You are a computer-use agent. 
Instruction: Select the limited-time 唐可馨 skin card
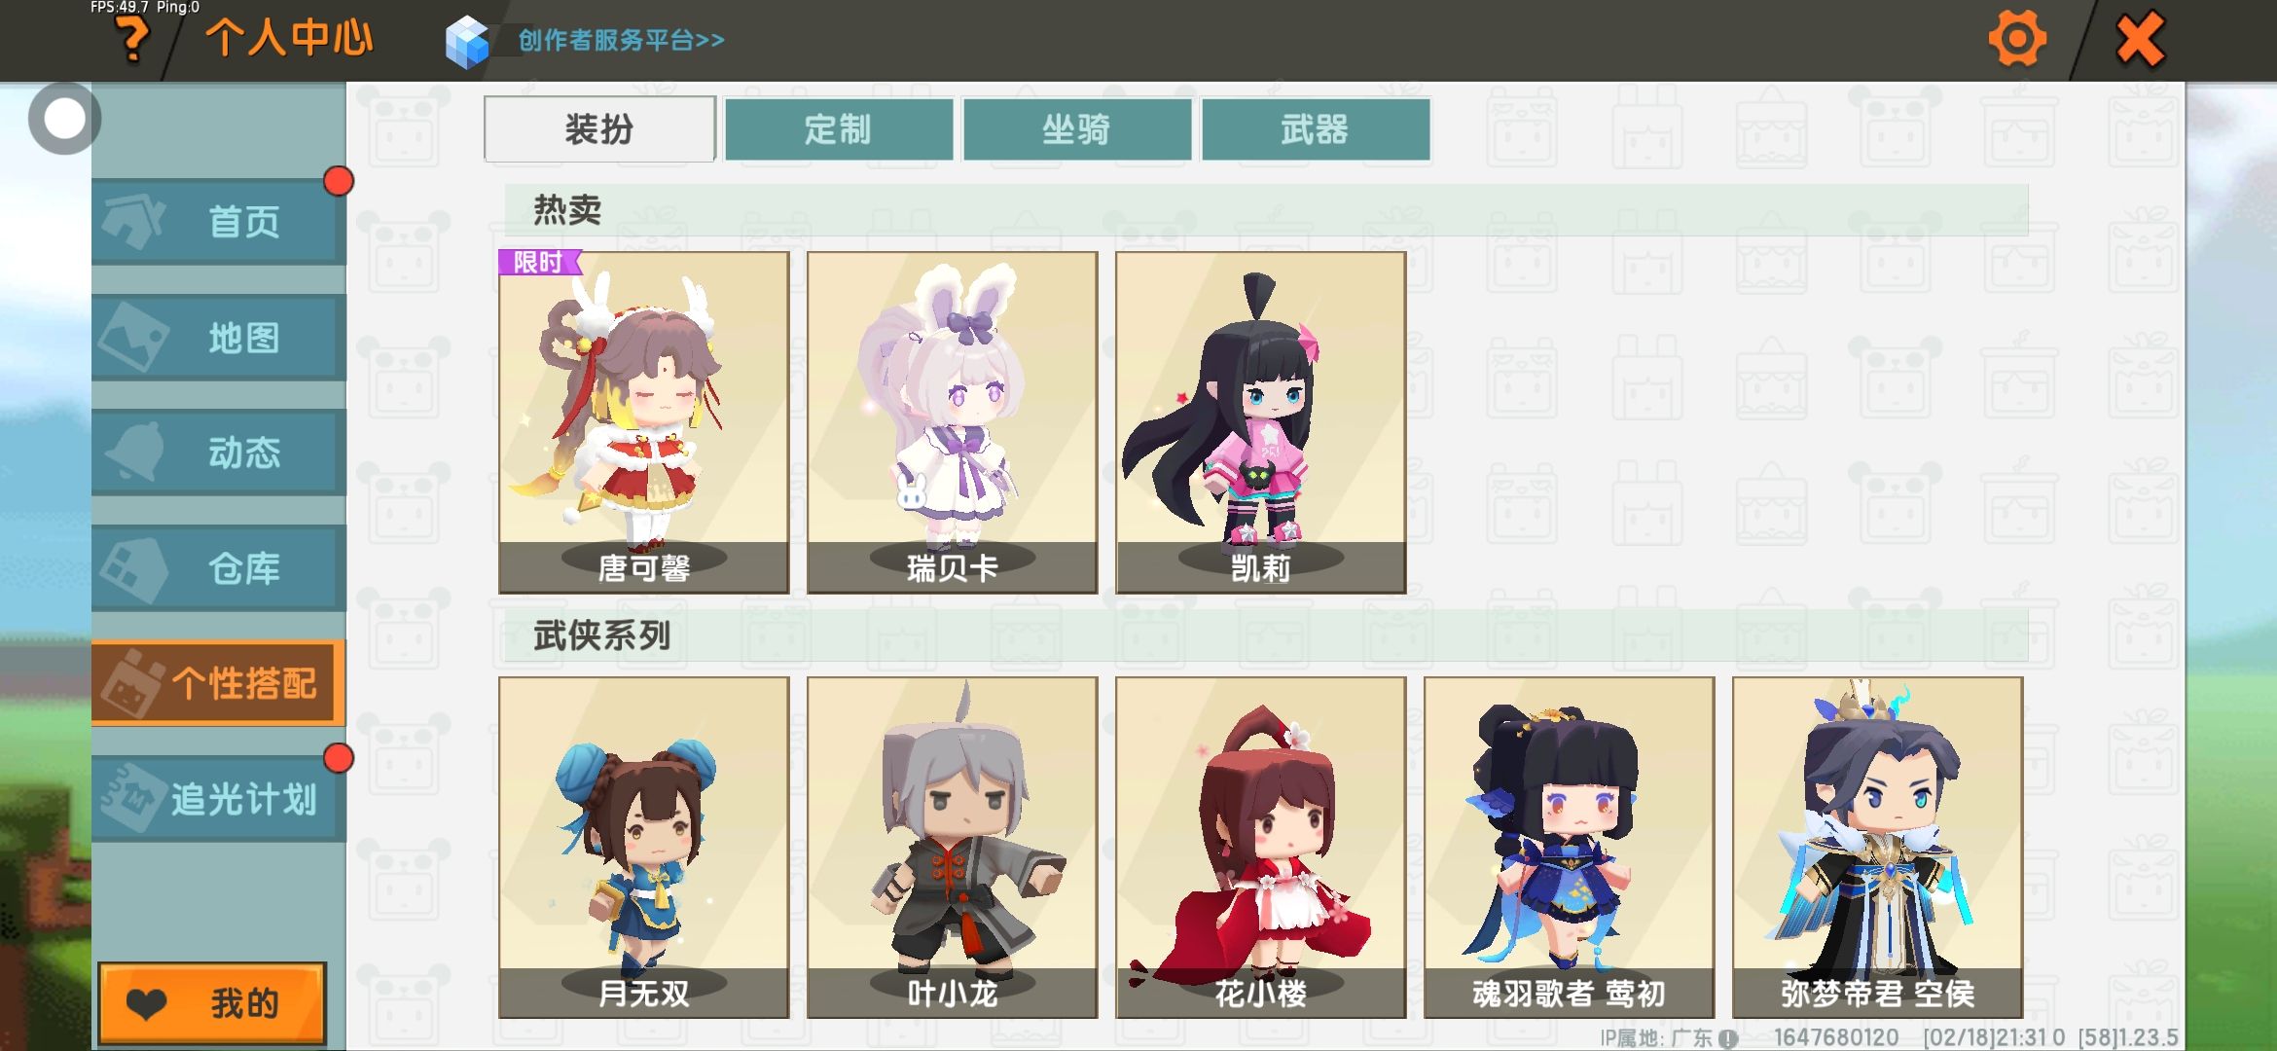point(643,422)
